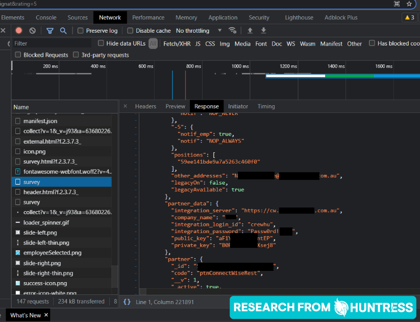Filter requests by Fetch/XHR
Viewport: 420px width, 322px height.
click(x=177, y=44)
